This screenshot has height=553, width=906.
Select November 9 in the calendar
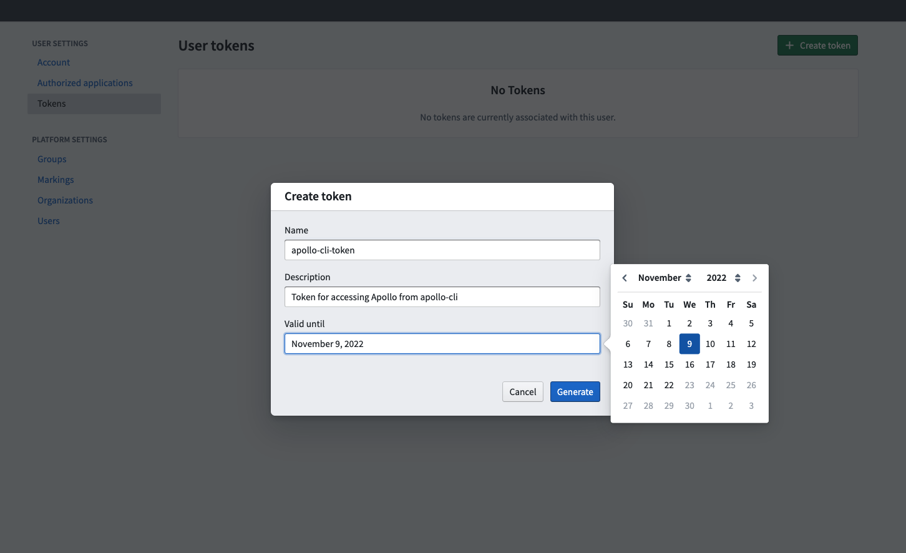(689, 344)
